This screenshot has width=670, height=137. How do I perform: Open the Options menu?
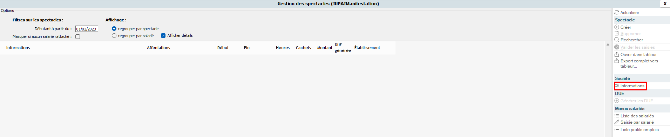click(x=7, y=11)
